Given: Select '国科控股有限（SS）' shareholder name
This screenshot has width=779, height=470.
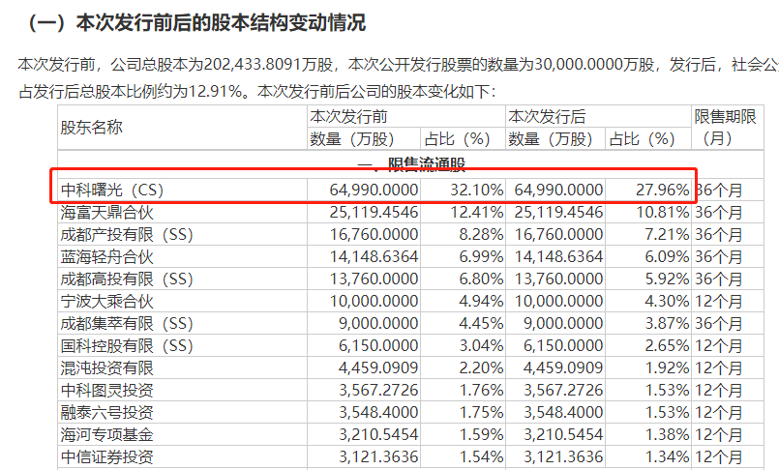Looking at the screenshot, I should pos(127,346).
